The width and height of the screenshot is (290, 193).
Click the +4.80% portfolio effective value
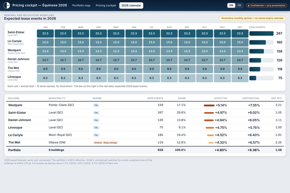pyautogui.click(x=221, y=150)
